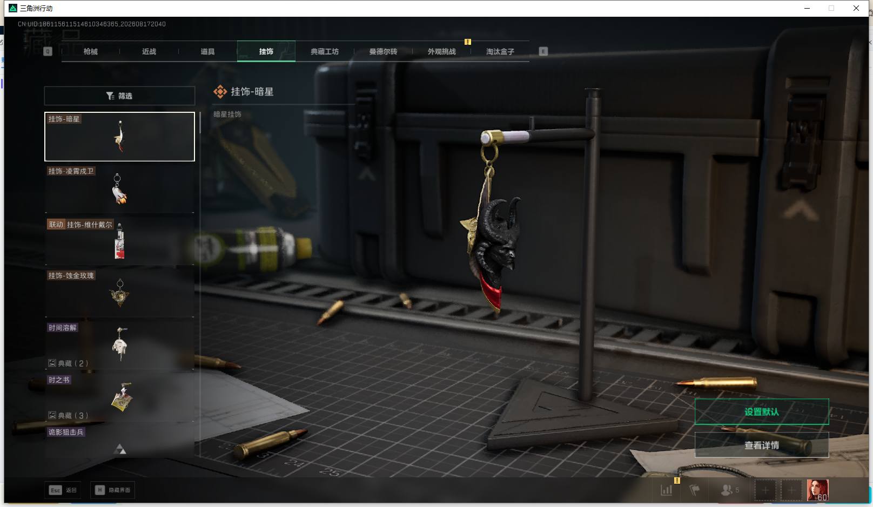Select the 挂饰-蚀金玫瑰 charm item
The height and width of the screenshot is (507, 873).
click(x=119, y=293)
